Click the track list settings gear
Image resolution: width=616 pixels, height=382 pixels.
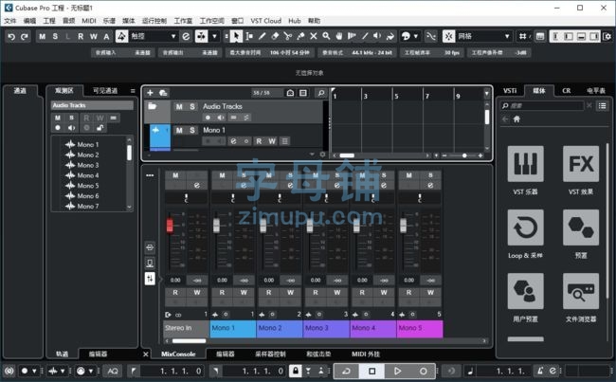pyautogui.click(x=322, y=155)
